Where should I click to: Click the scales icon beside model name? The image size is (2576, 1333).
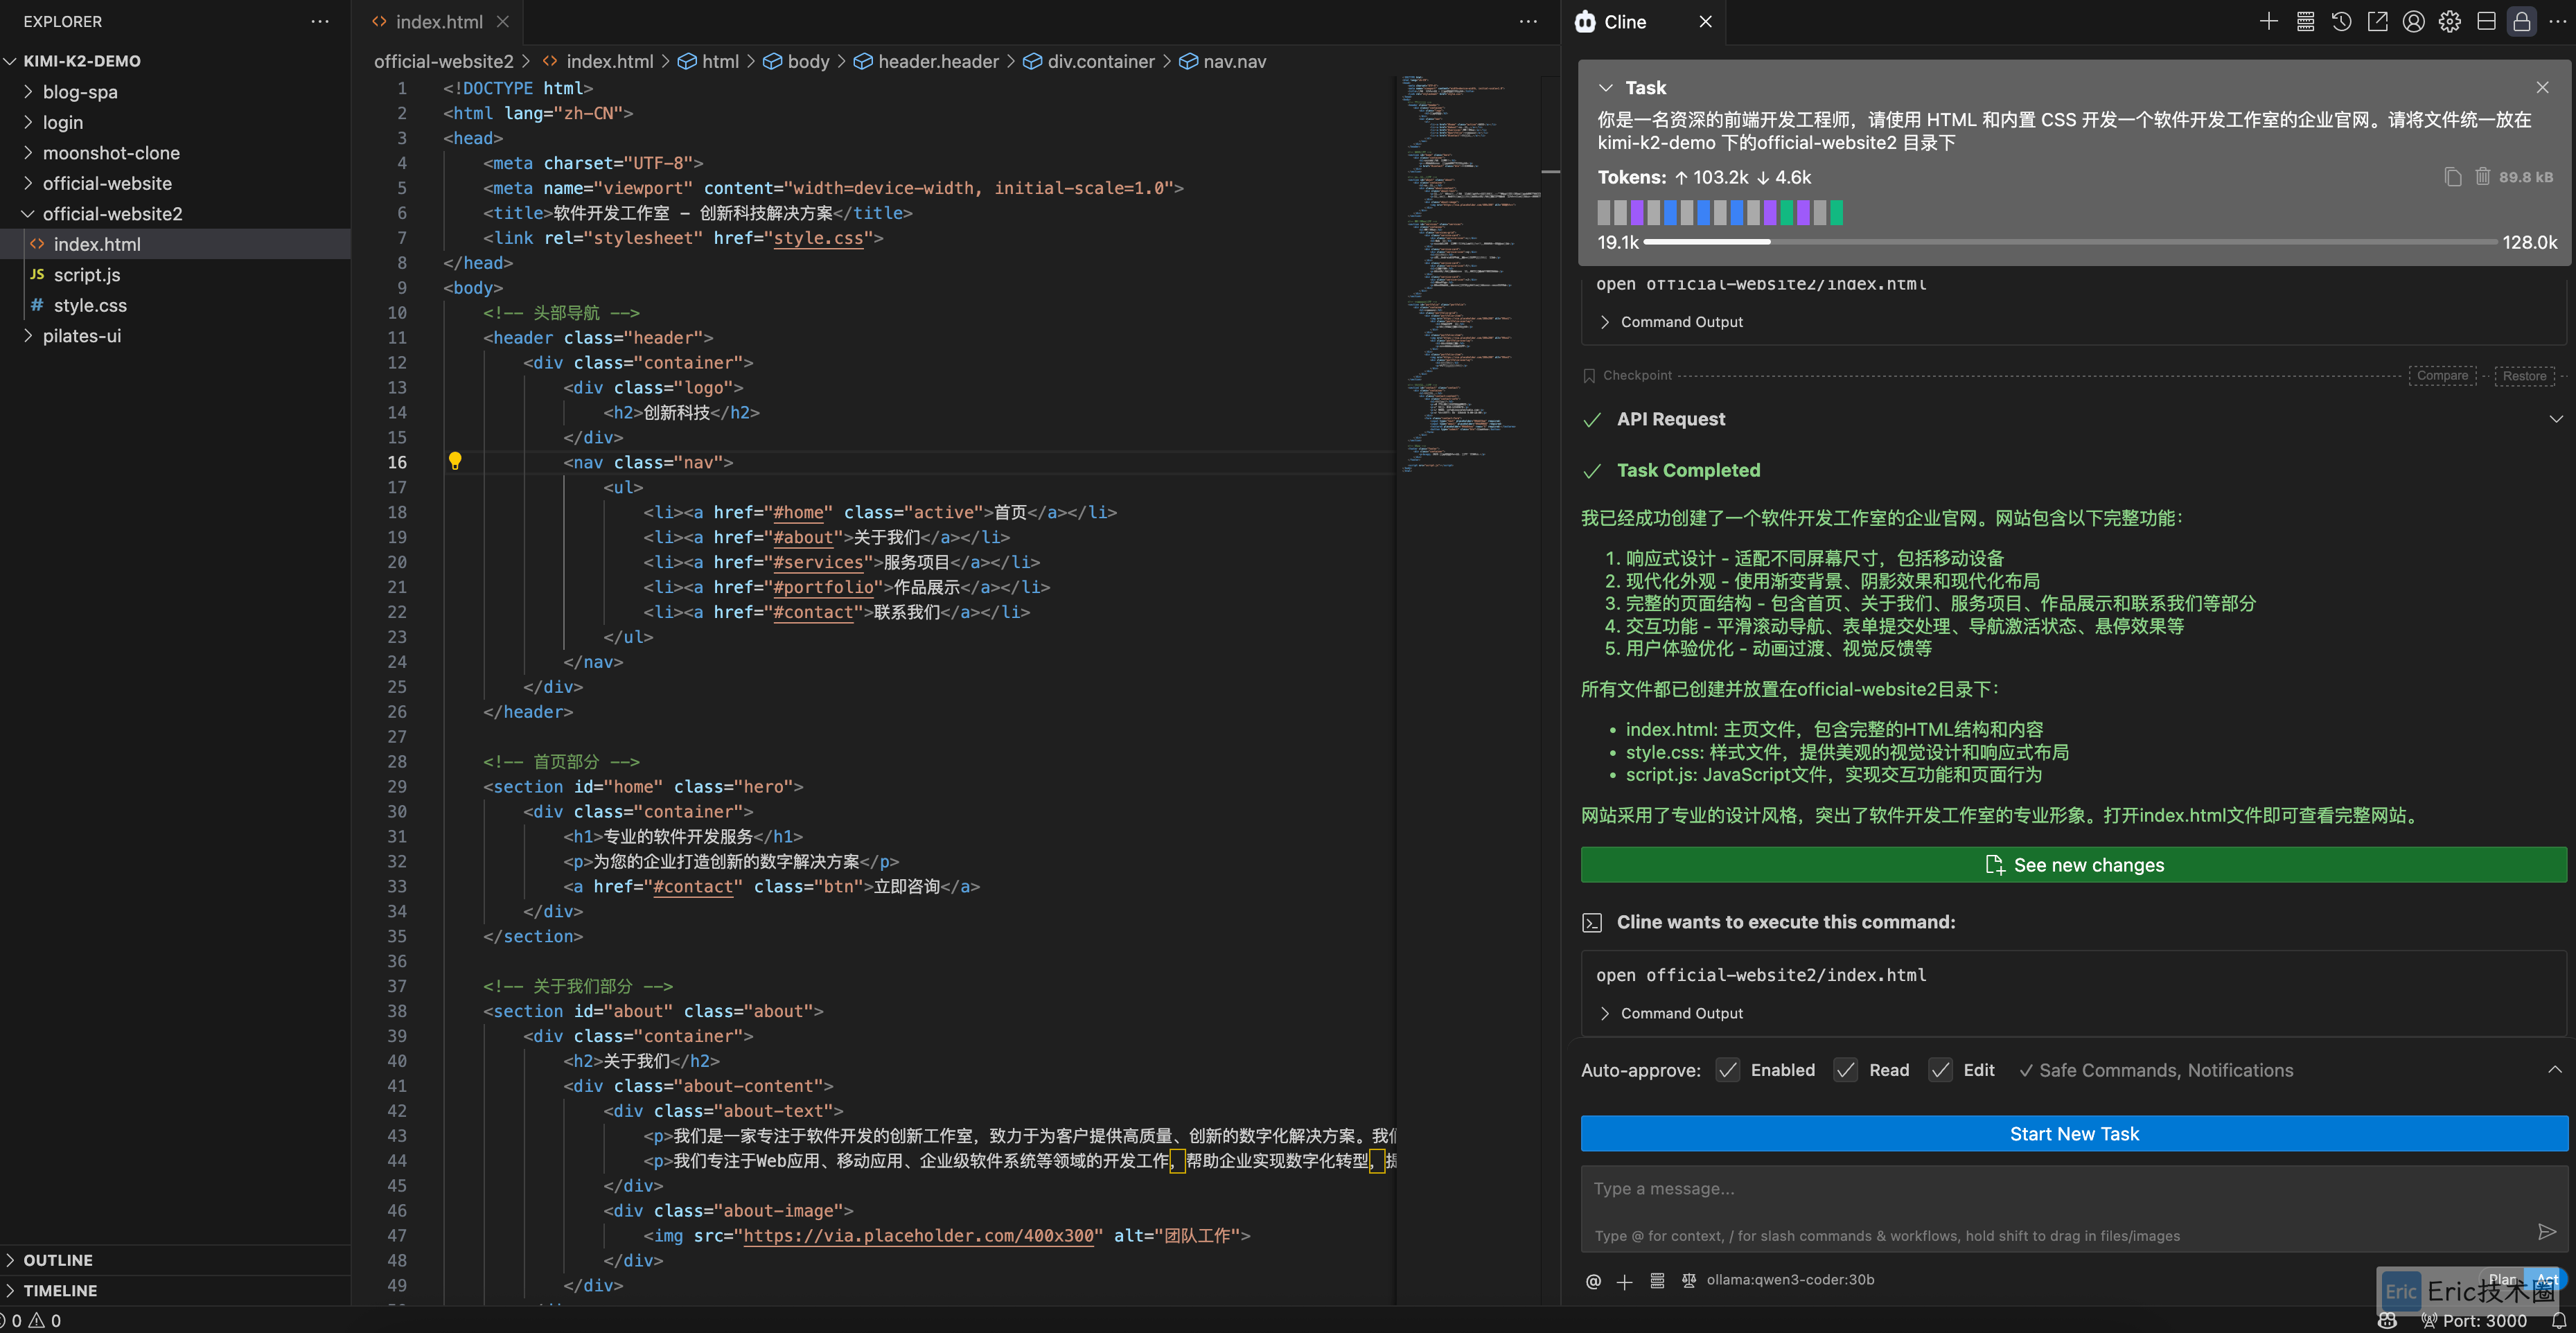point(1688,1280)
